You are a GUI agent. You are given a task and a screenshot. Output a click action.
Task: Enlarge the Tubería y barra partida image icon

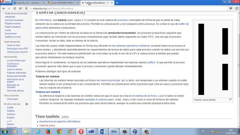(231, 99)
